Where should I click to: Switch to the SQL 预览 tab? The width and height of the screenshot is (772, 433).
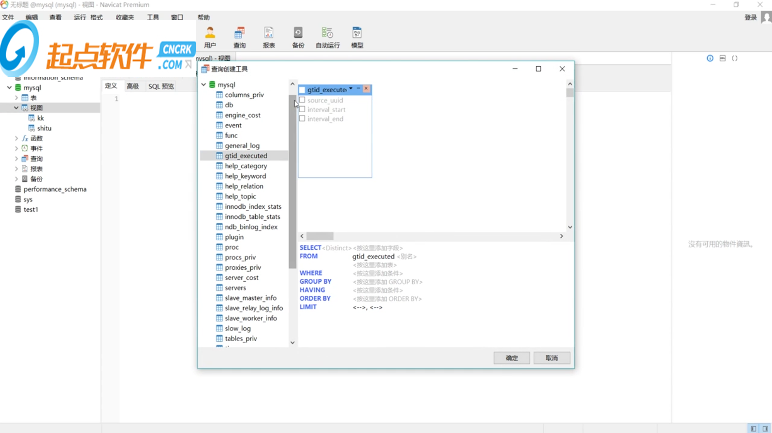pyautogui.click(x=161, y=86)
